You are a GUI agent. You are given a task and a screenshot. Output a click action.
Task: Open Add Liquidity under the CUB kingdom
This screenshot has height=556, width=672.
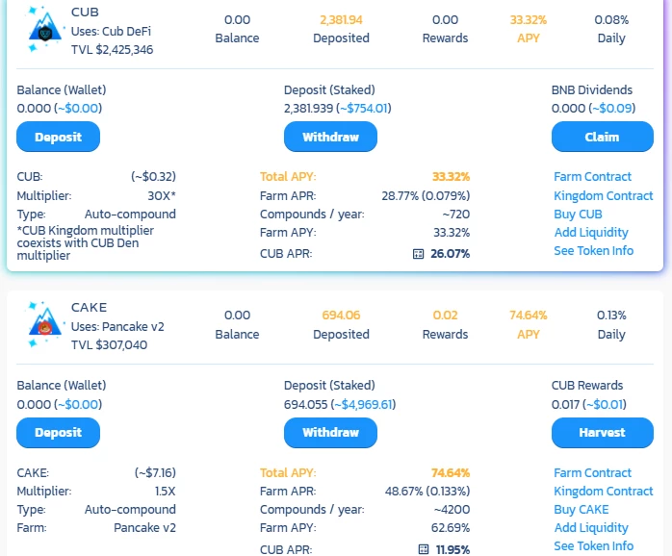pos(591,232)
